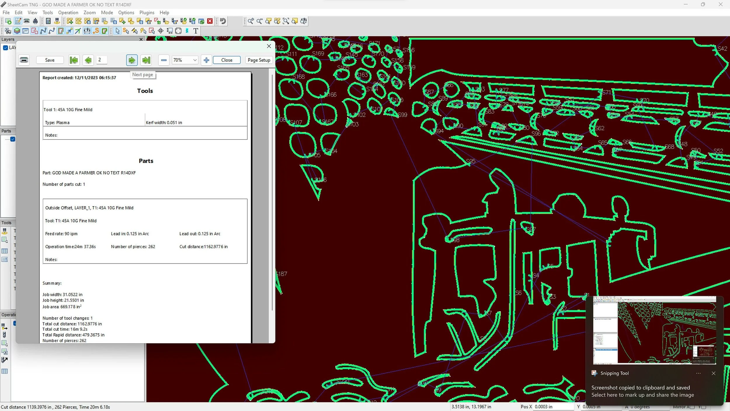Click the Undo arrow icon
Image resolution: width=730 pixels, height=411 pixels.
(x=223, y=21)
